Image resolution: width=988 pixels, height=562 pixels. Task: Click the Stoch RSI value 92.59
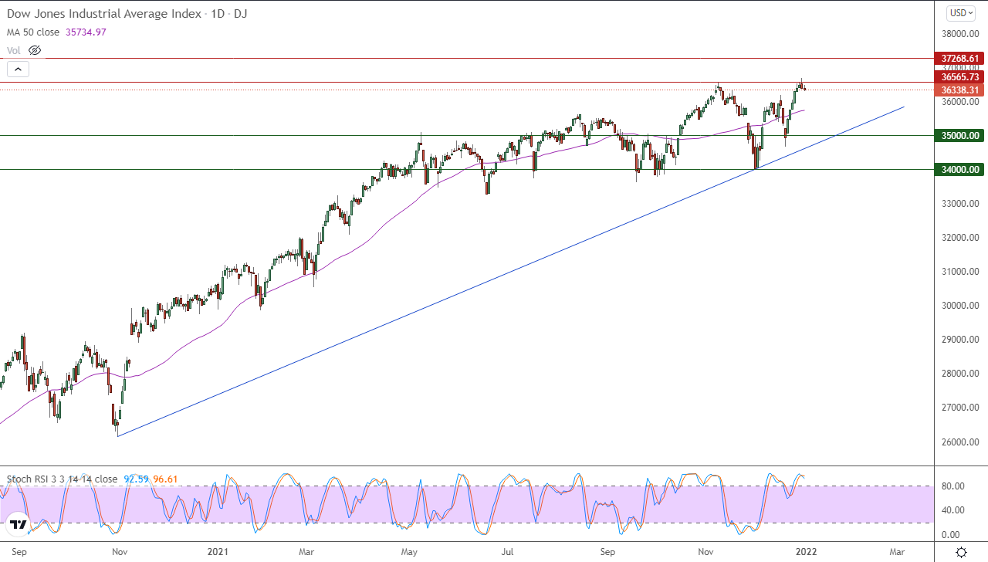[136, 479]
